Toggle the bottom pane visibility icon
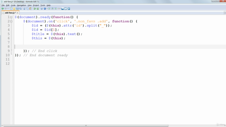226x127 pixels. [x=53, y=9]
